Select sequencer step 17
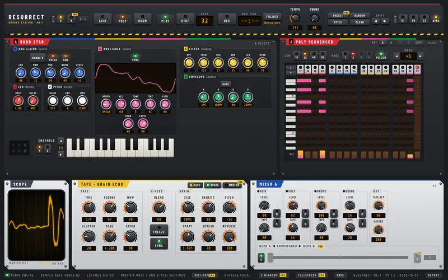This screenshot has height=280, width=448. coord(300,69)
